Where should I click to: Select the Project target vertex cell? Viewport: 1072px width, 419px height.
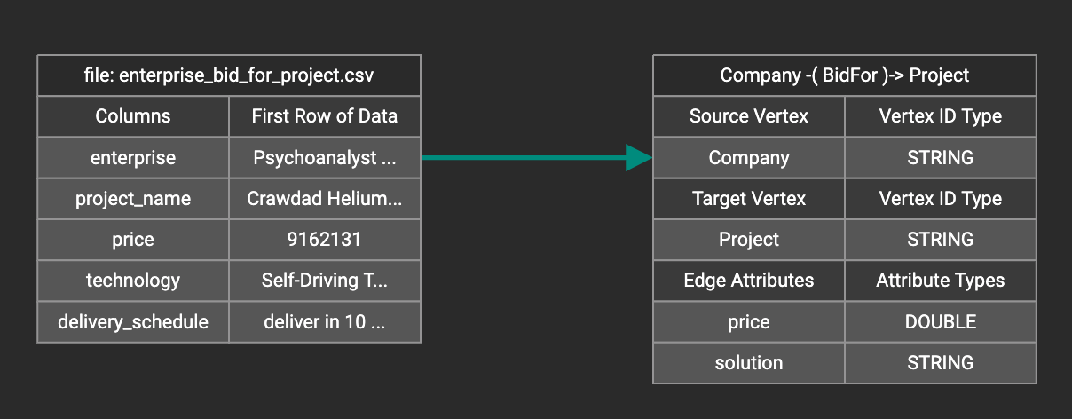[x=749, y=240]
